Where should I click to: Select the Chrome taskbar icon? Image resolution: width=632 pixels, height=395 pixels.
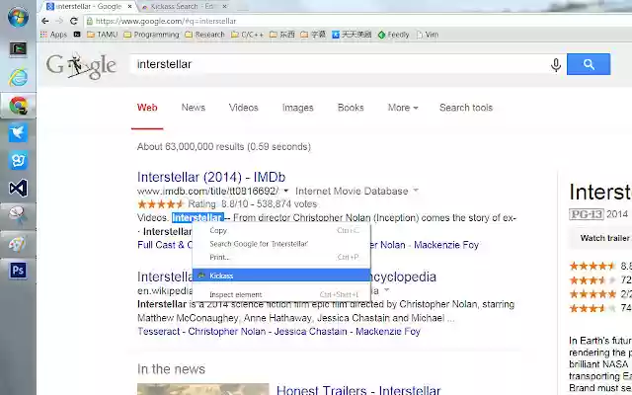point(18,106)
